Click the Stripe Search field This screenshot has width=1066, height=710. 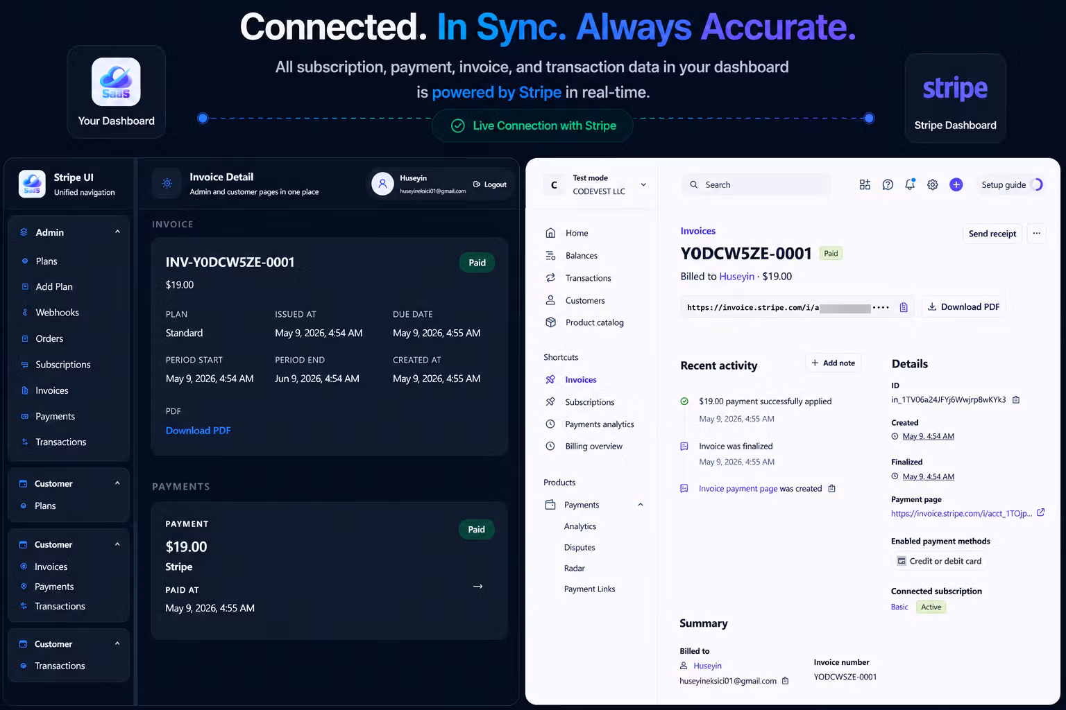pyautogui.click(x=756, y=184)
